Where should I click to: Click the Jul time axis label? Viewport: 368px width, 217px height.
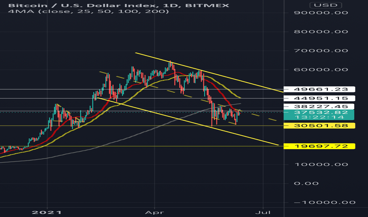point(263,213)
